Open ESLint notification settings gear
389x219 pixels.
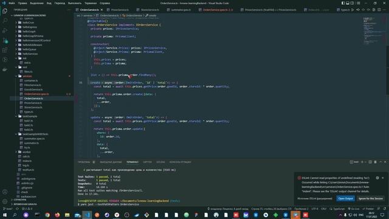coord(377,178)
